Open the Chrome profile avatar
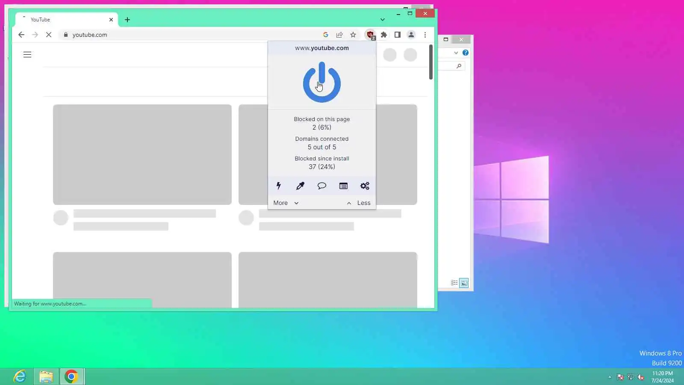684x385 pixels. tap(411, 35)
